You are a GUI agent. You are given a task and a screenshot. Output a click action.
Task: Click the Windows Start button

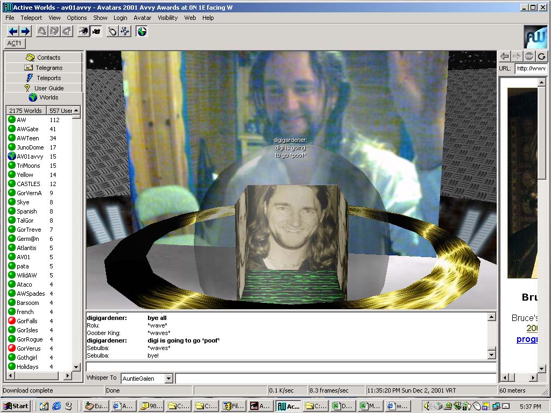click(x=16, y=406)
